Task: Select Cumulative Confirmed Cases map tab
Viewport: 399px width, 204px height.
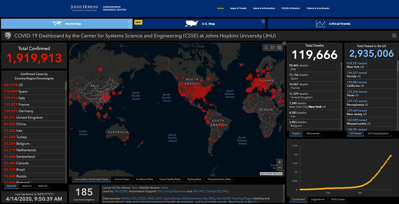Action: (91, 179)
